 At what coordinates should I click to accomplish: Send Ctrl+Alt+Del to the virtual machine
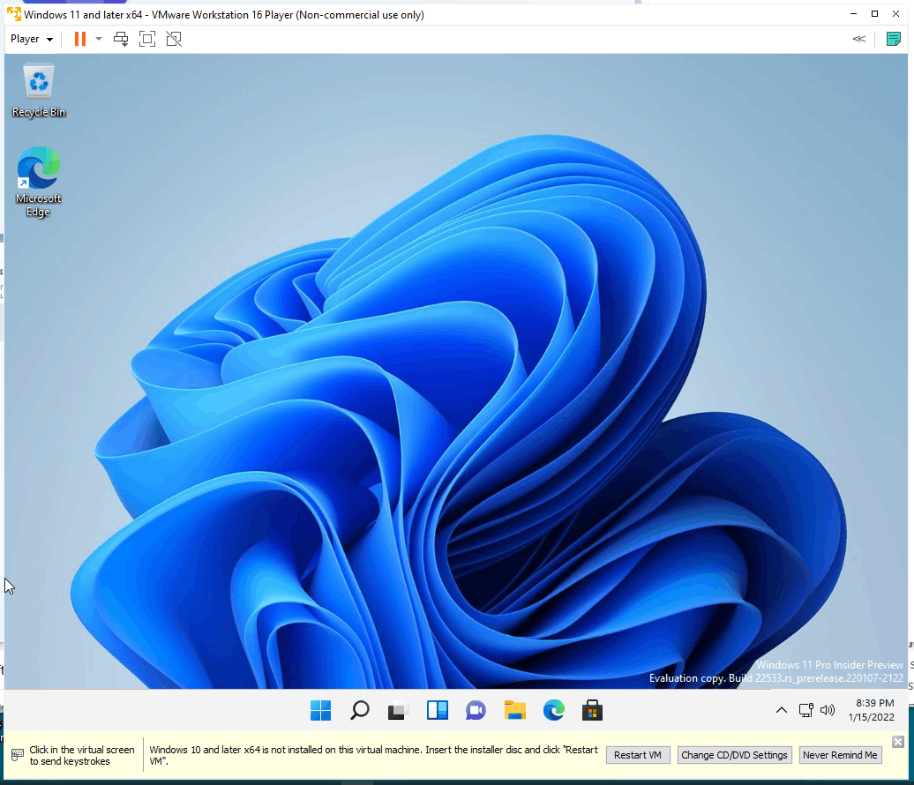point(121,39)
